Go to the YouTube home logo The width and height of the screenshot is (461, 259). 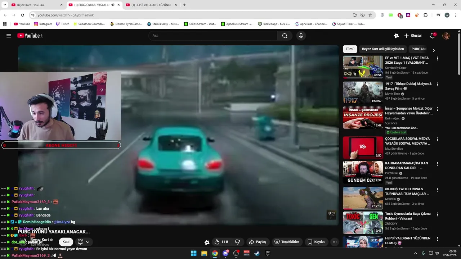(x=30, y=36)
